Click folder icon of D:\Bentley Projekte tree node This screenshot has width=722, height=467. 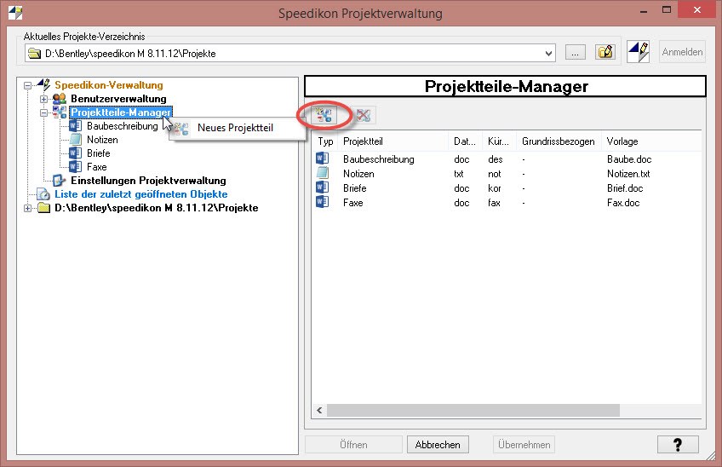pyautogui.click(x=43, y=208)
